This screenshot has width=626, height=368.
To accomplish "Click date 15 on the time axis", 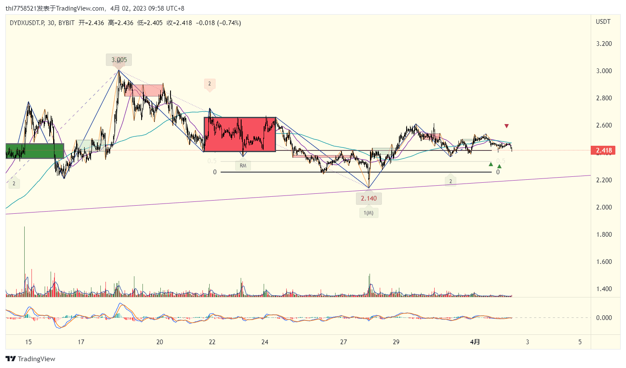I will [x=28, y=342].
